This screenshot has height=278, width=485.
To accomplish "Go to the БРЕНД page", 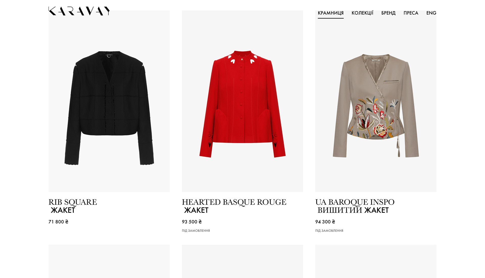I will 388,13.
